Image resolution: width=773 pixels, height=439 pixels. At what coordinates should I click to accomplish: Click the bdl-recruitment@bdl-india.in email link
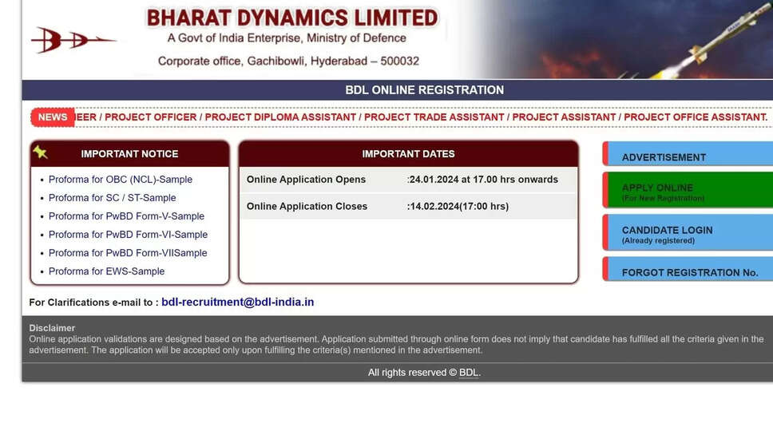point(237,303)
